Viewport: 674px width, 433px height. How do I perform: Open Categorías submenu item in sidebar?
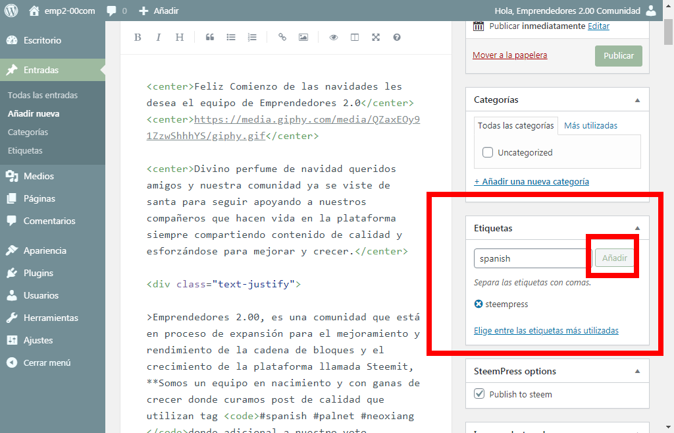[x=28, y=132]
